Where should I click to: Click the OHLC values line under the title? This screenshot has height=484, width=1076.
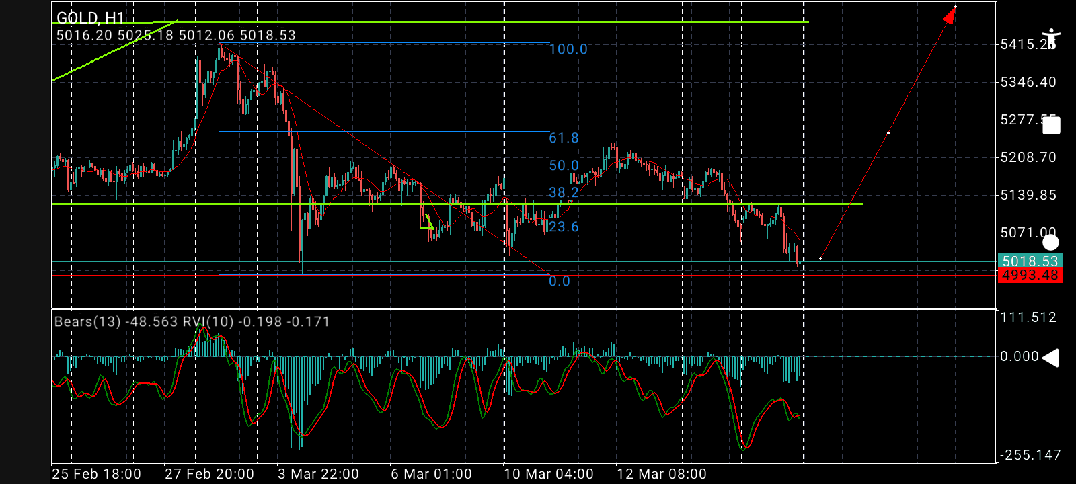(x=176, y=35)
